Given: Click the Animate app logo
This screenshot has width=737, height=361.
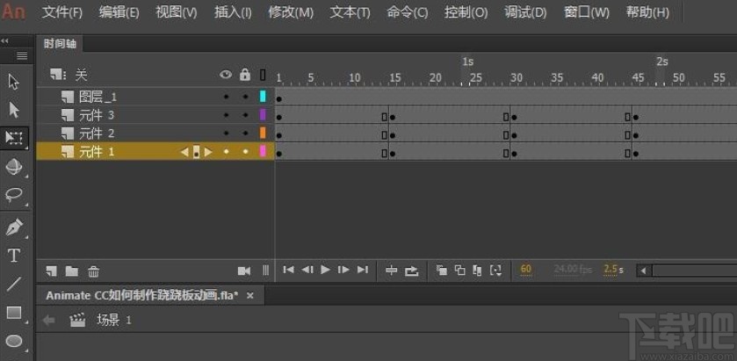Looking at the screenshot, I should click(14, 11).
